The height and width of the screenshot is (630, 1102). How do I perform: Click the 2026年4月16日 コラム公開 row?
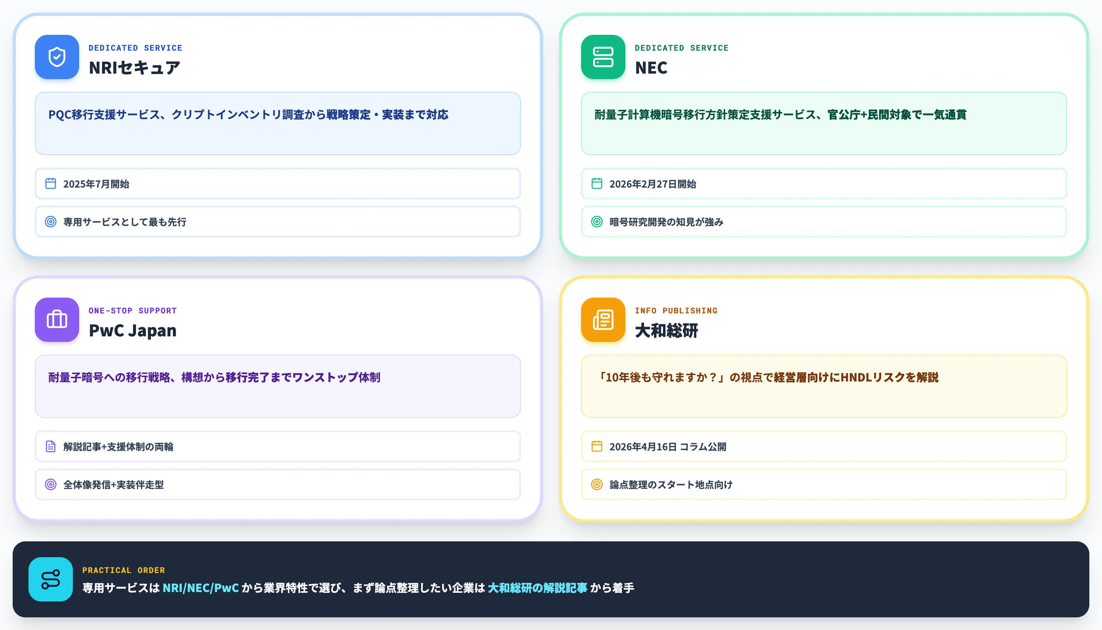click(824, 446)
